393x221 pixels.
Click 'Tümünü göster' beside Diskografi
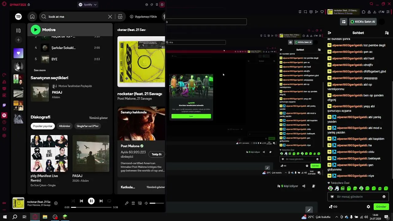tap(98, 118)
